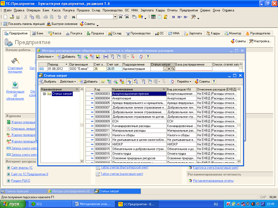Viewport: 278px width, 208px height.
Task: Select the Оплата труда row
Action: [161, 154]
